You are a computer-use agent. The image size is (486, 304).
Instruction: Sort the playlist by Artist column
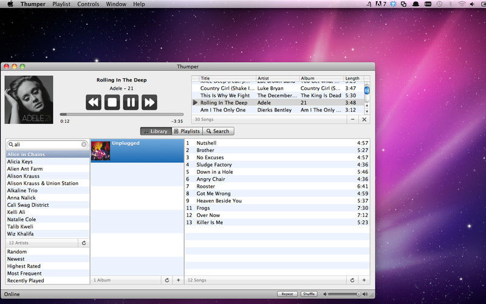click(x=278, y=78)
